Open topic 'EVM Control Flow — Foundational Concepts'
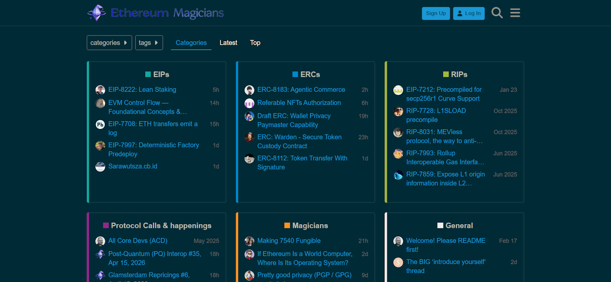Viewport: 611px width, 282px height. click(x=148, y=107)
